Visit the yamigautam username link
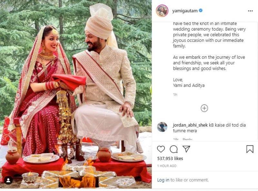The height and width of the screenshot is (191, 258). pos(185,11)
